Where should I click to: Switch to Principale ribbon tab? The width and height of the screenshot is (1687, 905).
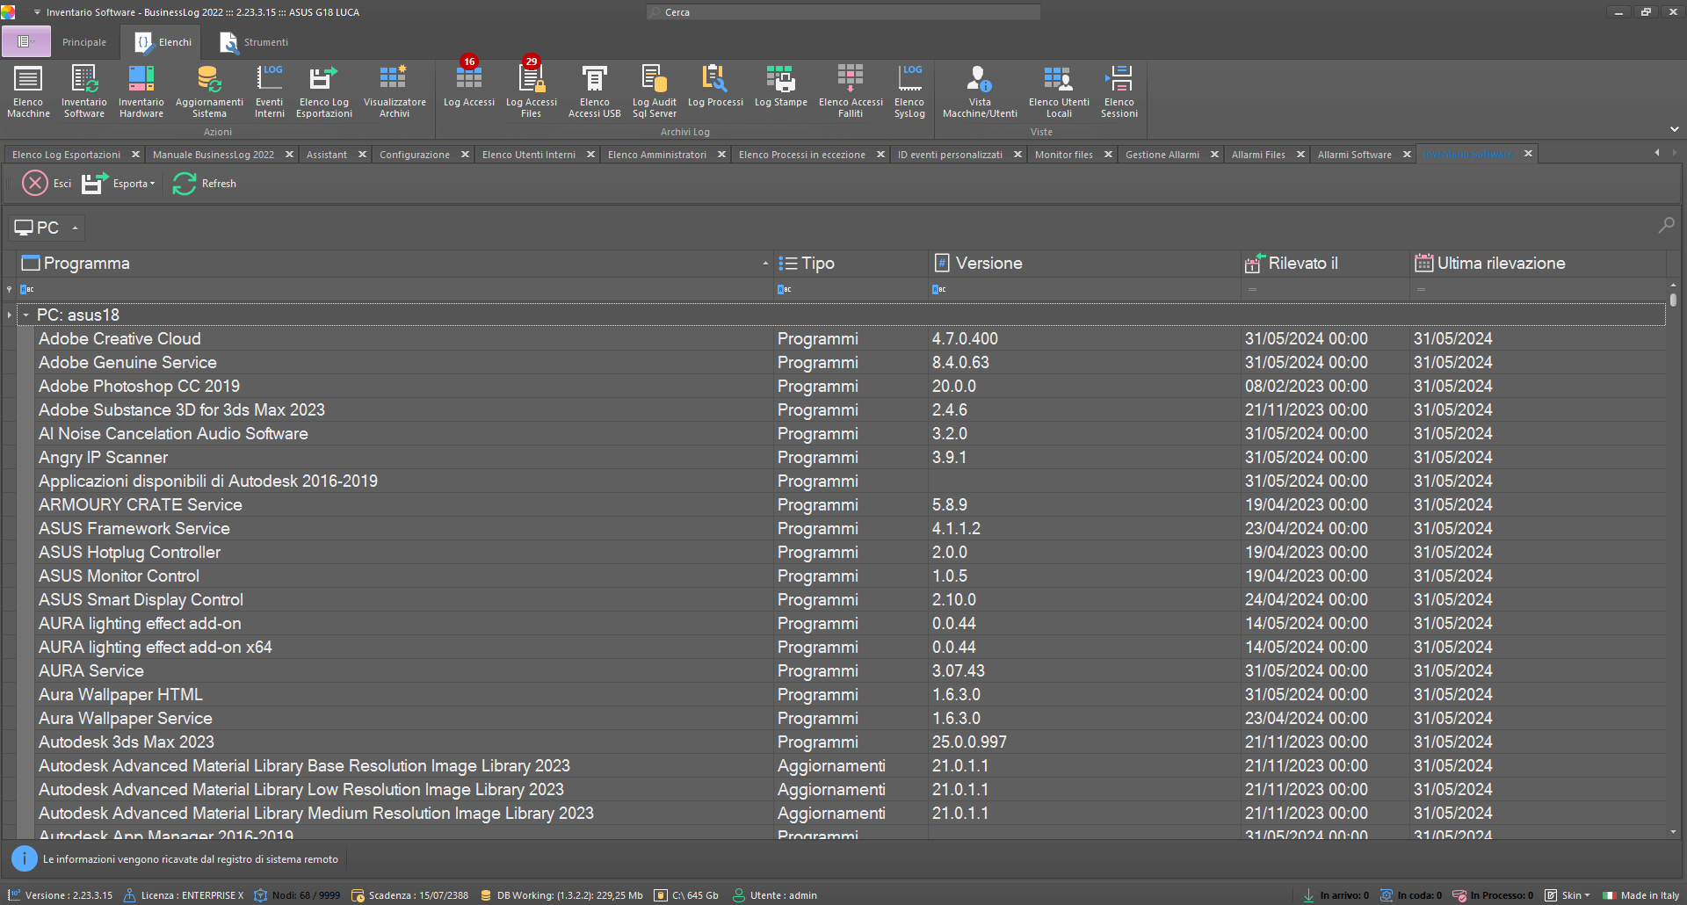pyautogui.click(x=84, y=42)
